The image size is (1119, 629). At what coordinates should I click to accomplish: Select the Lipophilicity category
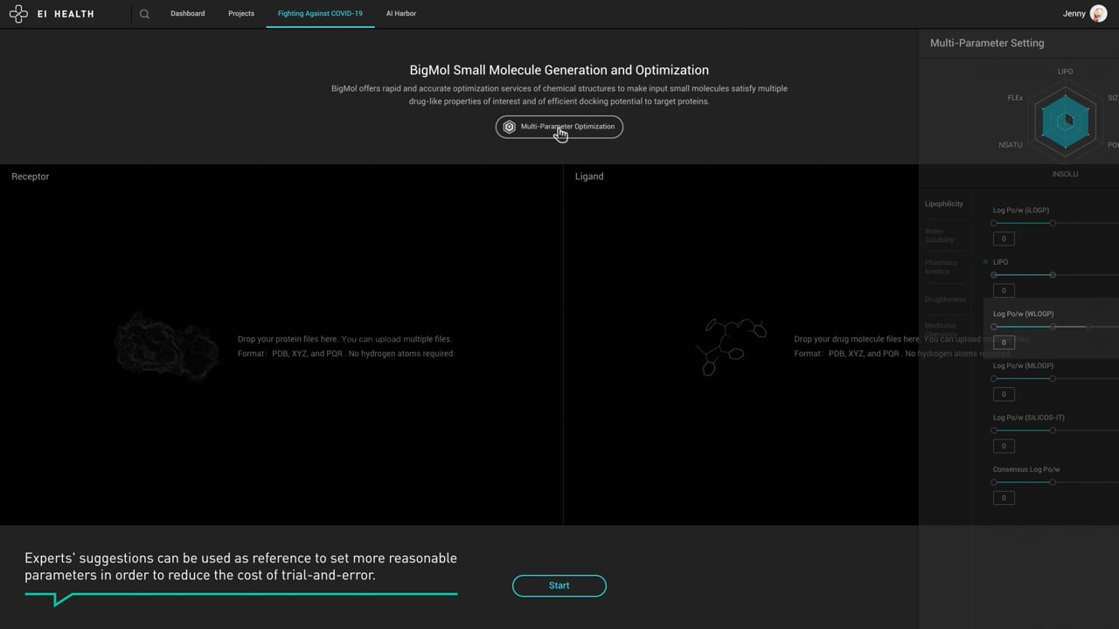pos(943,204)
